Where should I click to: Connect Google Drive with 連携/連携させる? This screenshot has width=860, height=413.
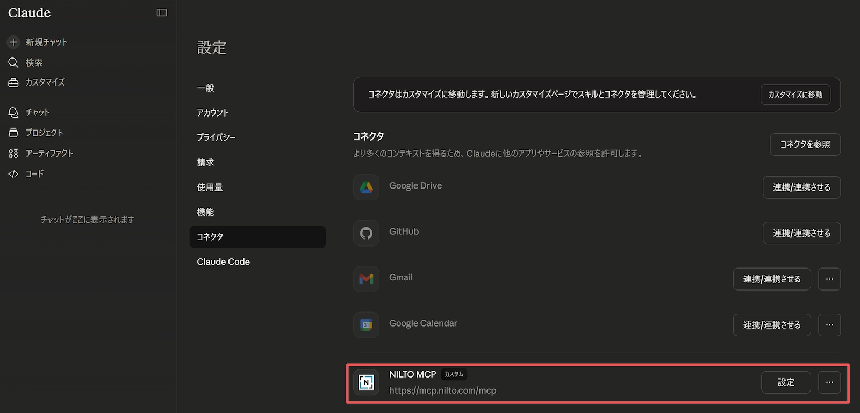point(801,187)
